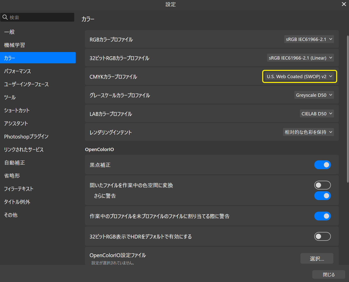Viewport: 349px width, 282px height.
Task: Open LABカラープロファイル dropdown CIELAB D50
Action: [x=317, y=114]
